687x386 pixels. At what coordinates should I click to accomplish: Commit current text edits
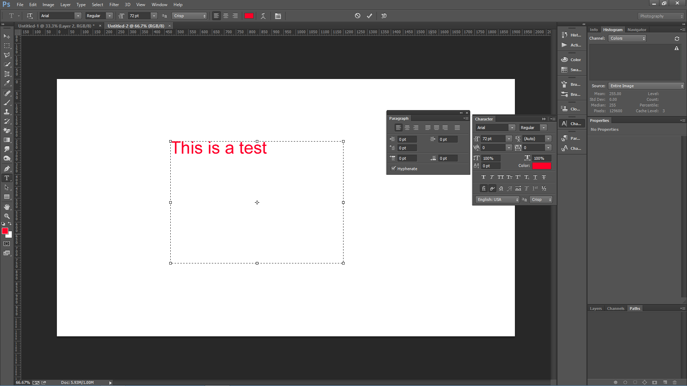[x=370, y=16]
